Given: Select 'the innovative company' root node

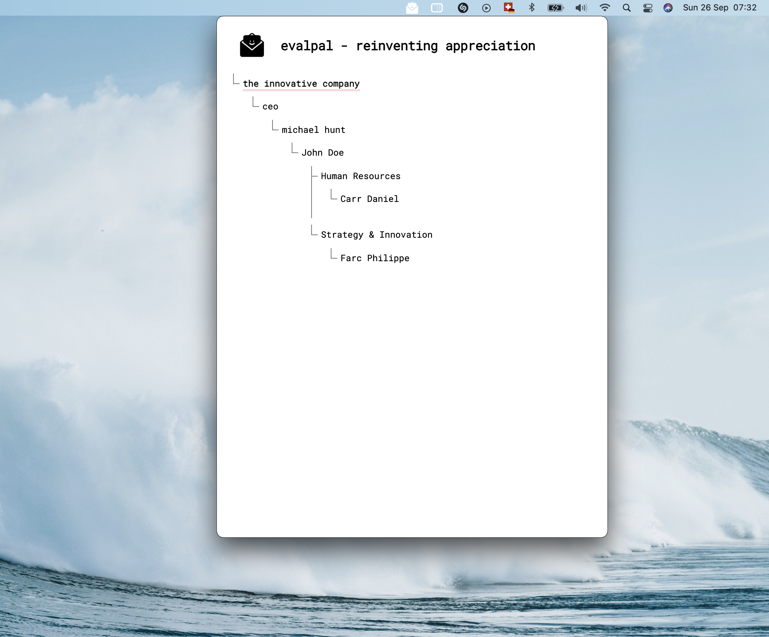Looking at the screenshot, I should [301, 84].
